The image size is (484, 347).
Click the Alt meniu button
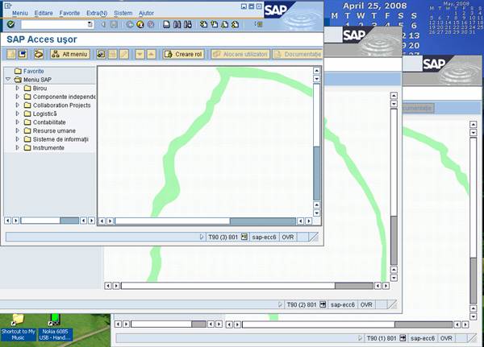coord(69,54)
